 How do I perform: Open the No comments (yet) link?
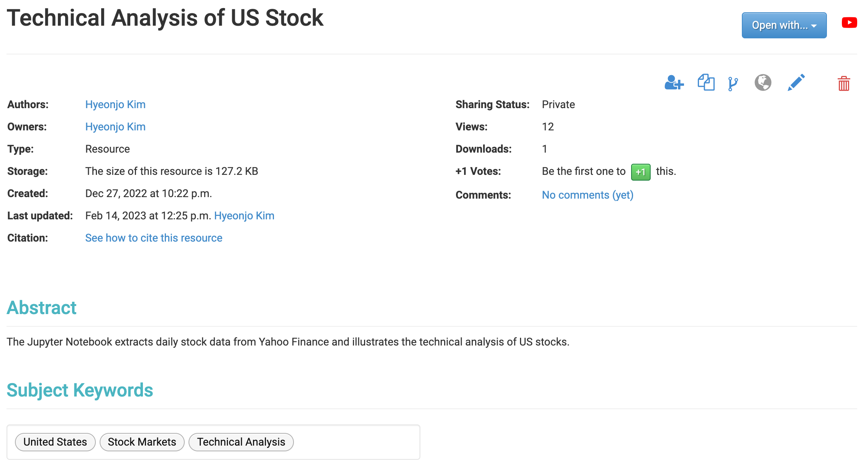click(x=587, y=195)
